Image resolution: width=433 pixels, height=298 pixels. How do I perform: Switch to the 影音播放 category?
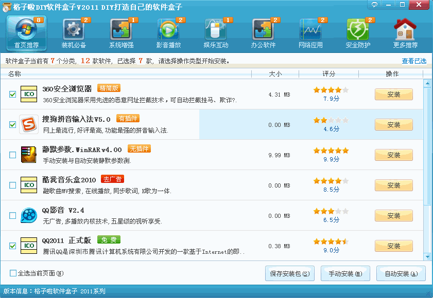click(x=168, y=33)
